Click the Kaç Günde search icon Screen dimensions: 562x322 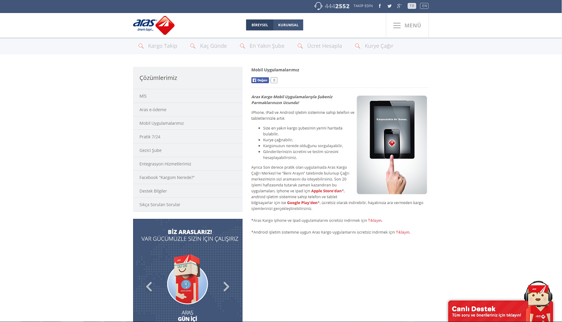pyautogui.click(x=193, y=46)
